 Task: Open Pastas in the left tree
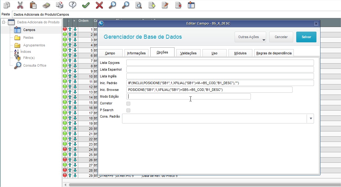28,37
